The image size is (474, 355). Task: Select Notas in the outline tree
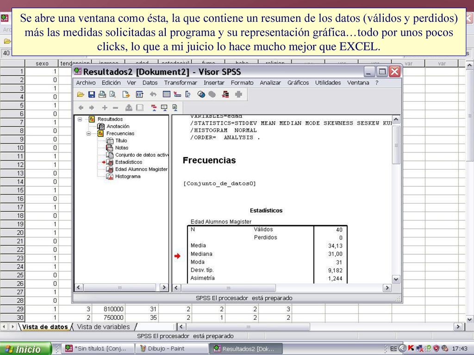122,147
